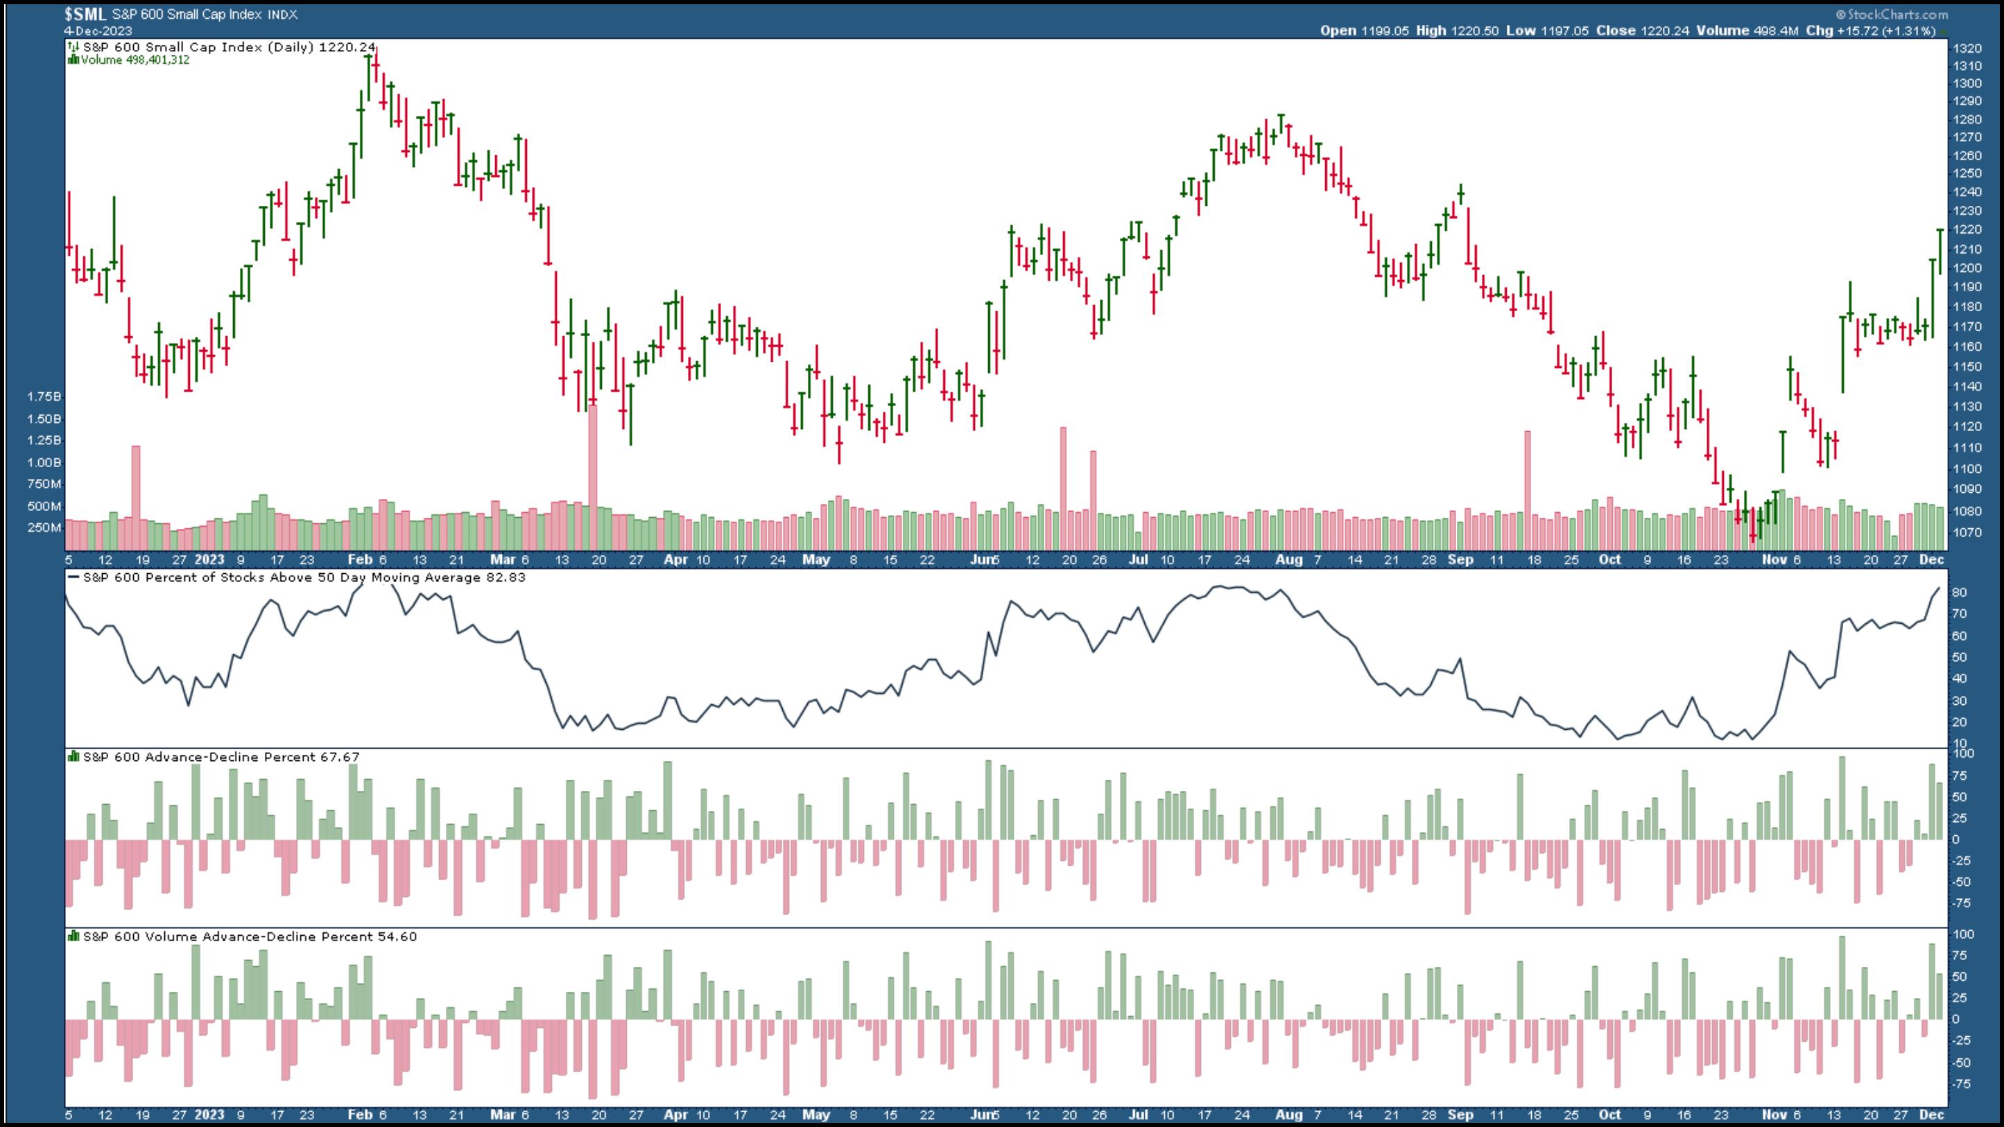This screenshot has width=2004, height=1127.
Task: Click the 2023 year label on the bottom axis
Action: tap(209, 1114)
